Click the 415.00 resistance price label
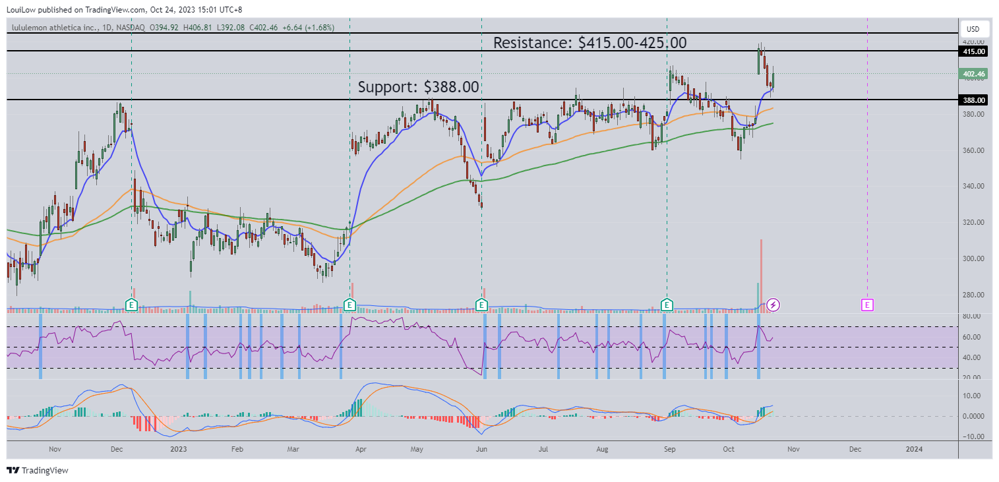Image resolution: width=999 pixels, height=482 pixels. point(974,51)
